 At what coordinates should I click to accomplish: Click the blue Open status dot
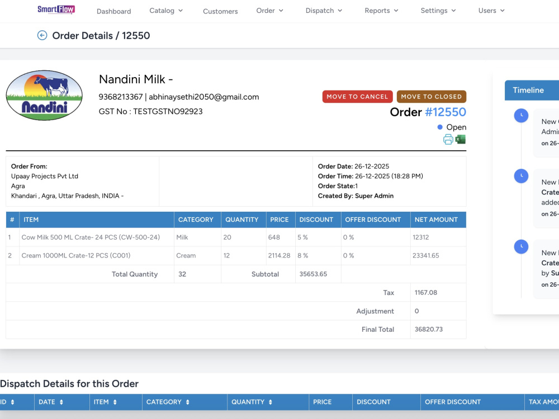tap(440, 127)
